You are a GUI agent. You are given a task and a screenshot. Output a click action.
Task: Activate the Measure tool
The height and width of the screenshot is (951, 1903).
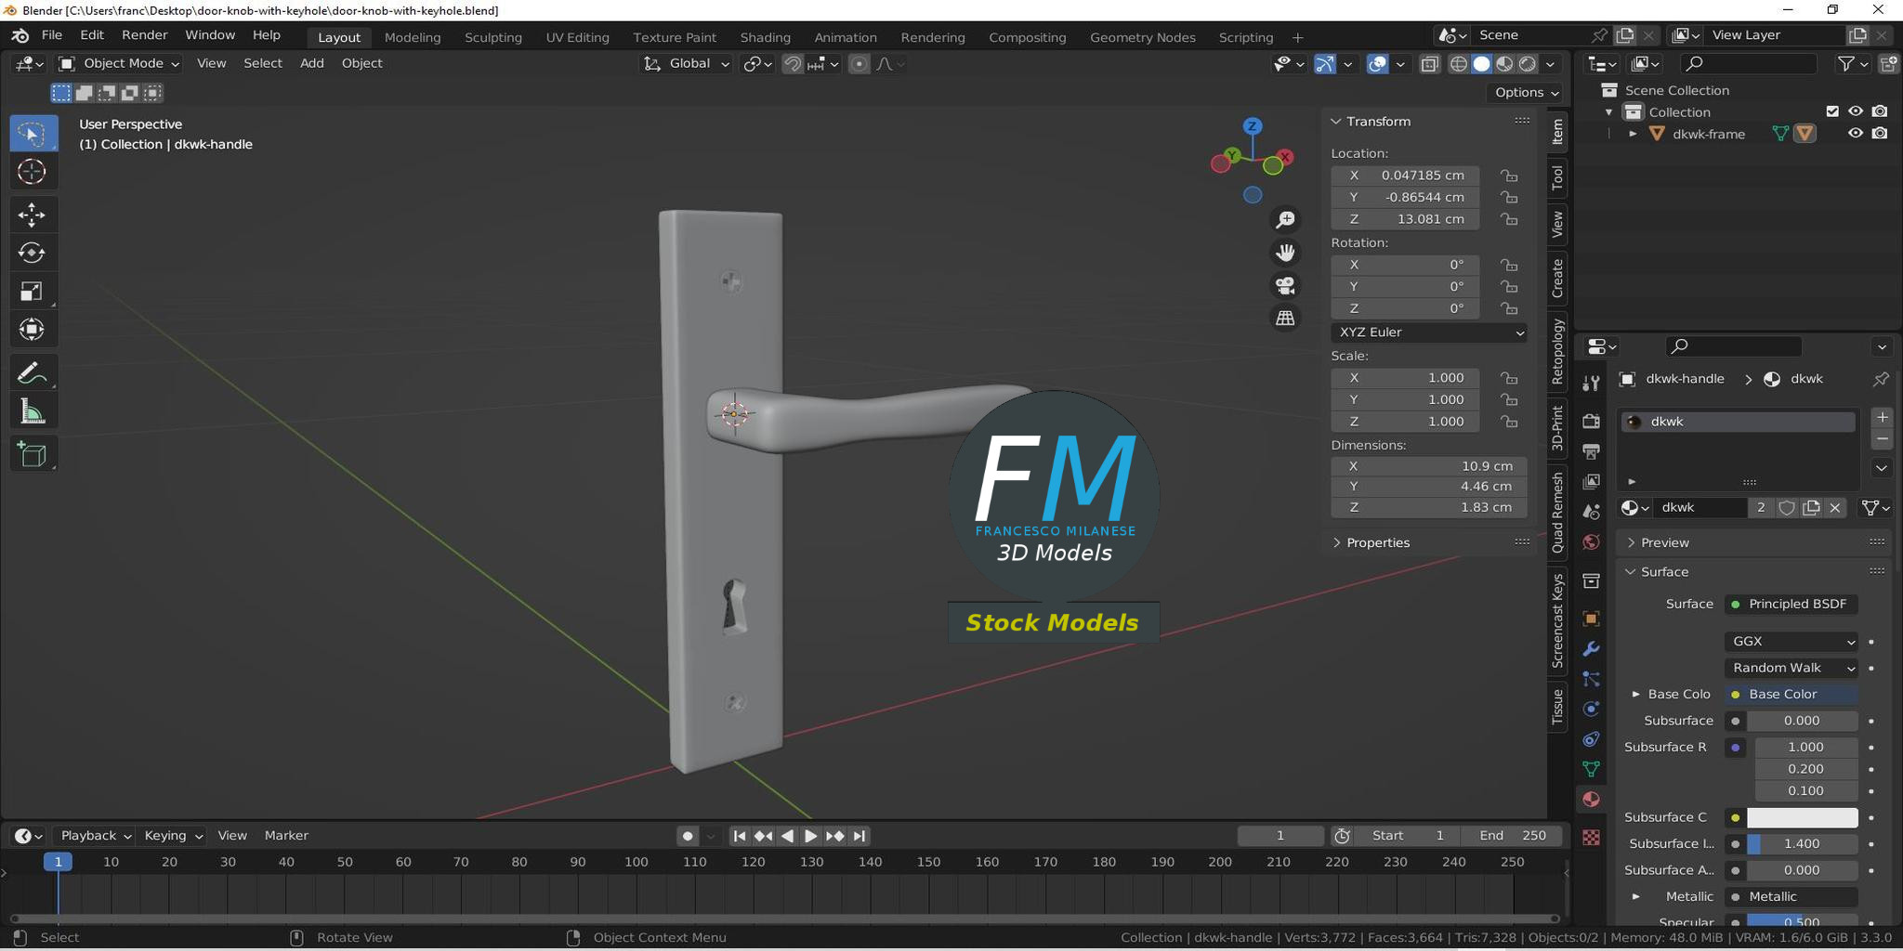pos(33,410)
